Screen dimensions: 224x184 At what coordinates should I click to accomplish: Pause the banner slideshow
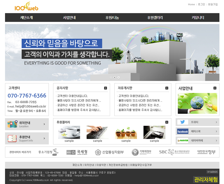click(111, 77)
